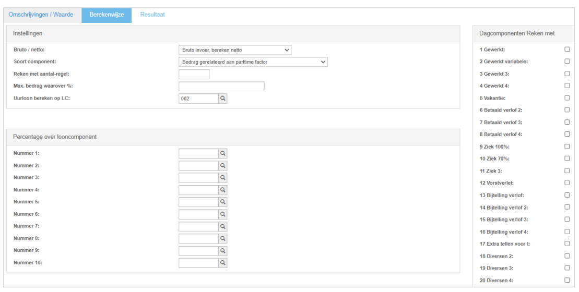
Task: Open search icon next to Nummer 10
Action: pos(222,263)
